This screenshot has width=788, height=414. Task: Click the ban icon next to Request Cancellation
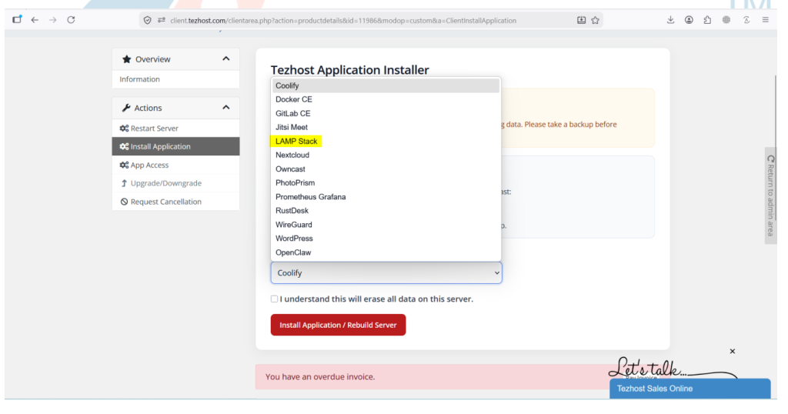124,202
